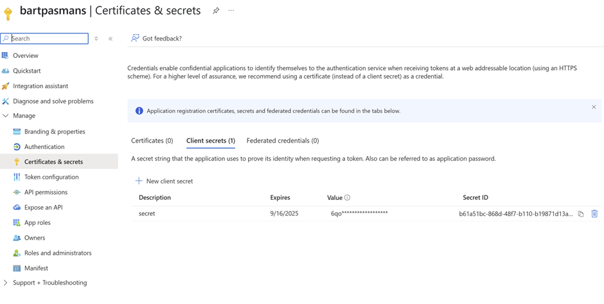Open API permissions page

point(40,192)
